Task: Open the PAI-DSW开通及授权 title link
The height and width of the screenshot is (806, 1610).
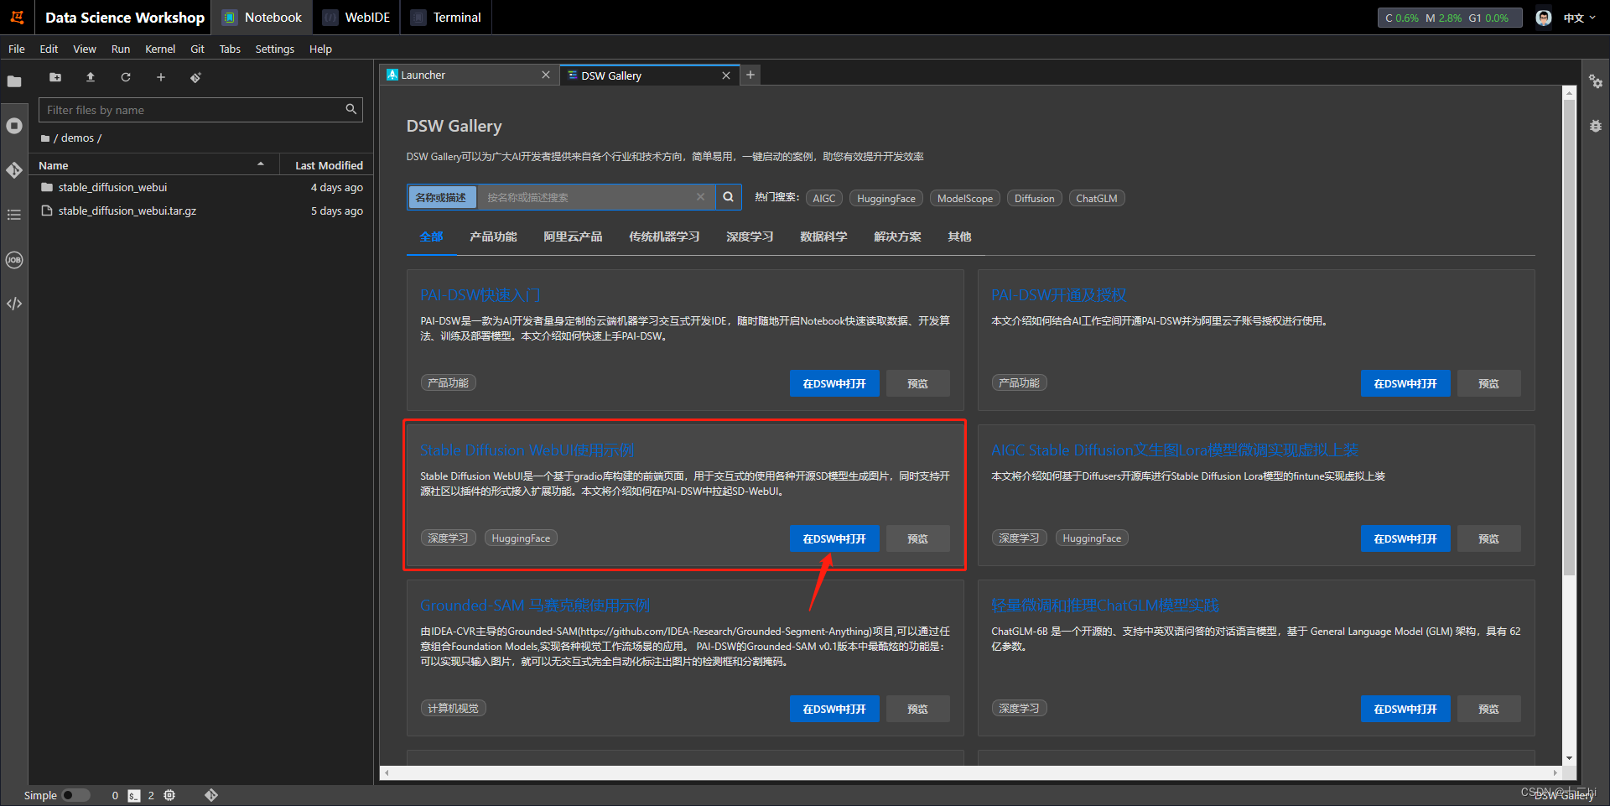Action: [1059, 295]
